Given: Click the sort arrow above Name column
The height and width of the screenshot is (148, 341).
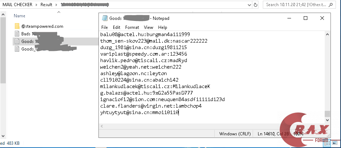Looking at the screenshot, I should tap(58, 12).
